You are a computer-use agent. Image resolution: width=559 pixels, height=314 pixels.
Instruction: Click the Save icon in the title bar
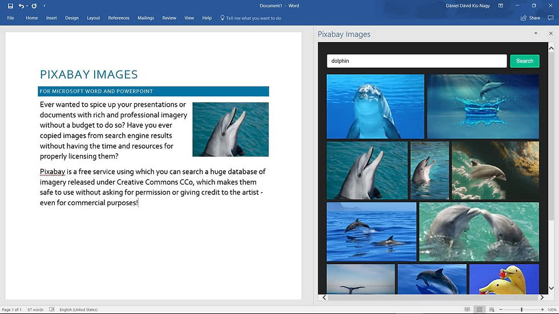tap(10, 6)
